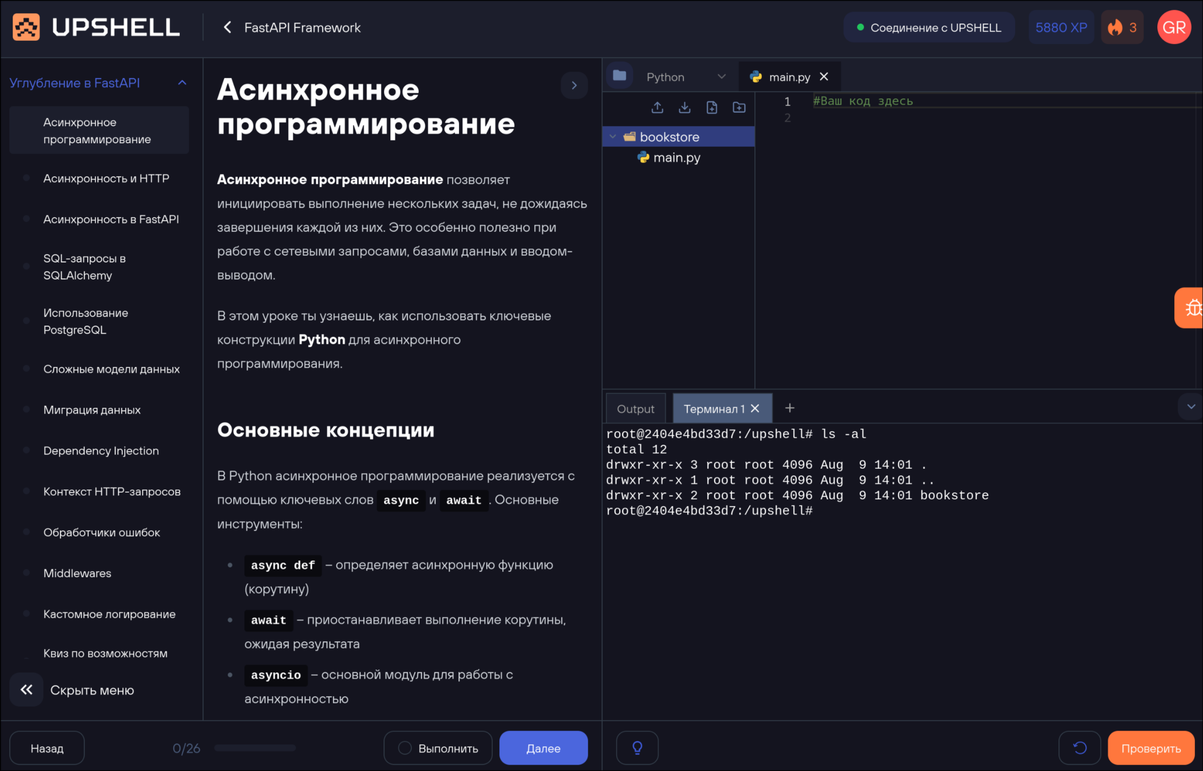Image resolution: width=1203 pixels, height=771 pixels.
Task: Reset the code with the circular arrow button
Action: 1080,748
